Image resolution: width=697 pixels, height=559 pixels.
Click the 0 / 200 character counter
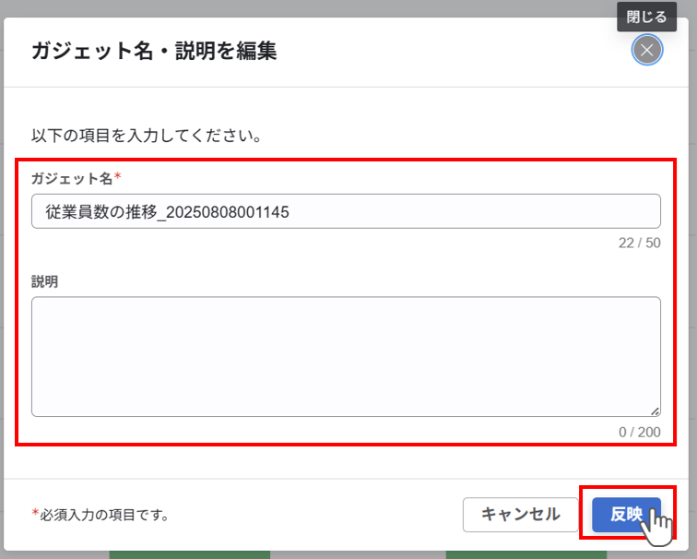[639, 432]
